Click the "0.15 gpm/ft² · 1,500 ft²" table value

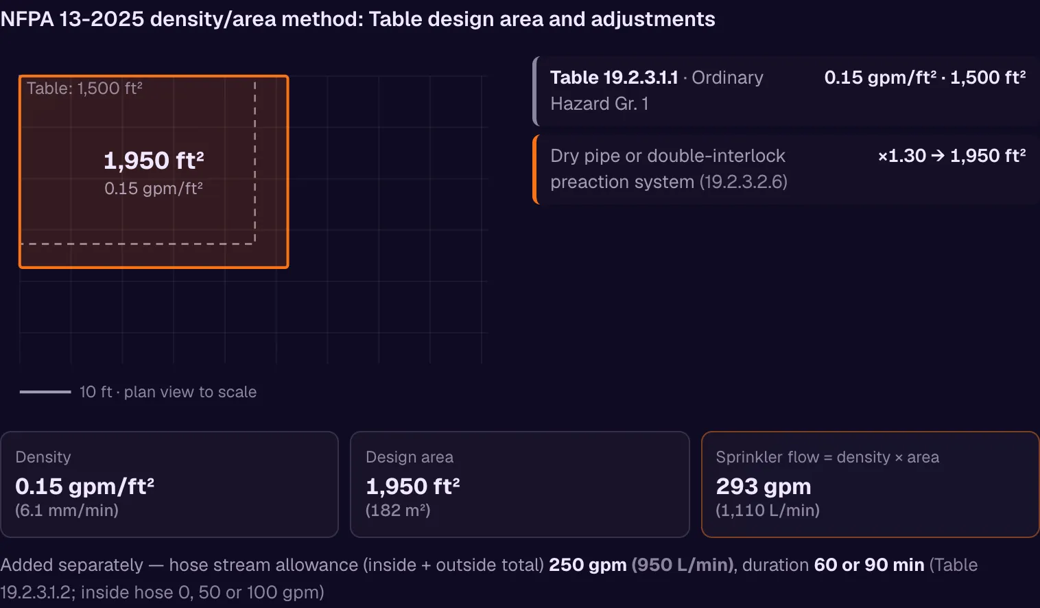925,78
